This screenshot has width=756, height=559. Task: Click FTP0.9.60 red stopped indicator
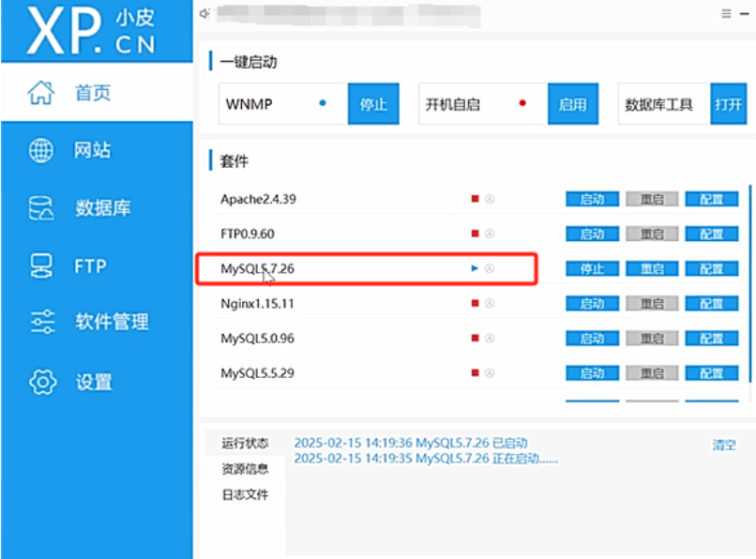[475, 234]
